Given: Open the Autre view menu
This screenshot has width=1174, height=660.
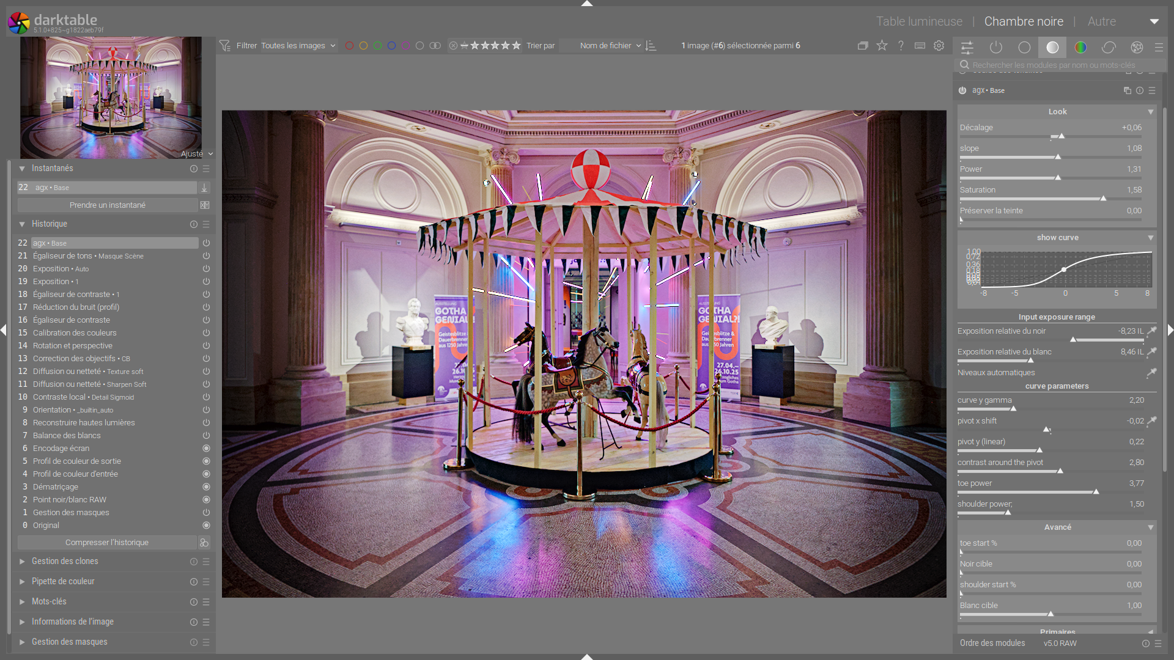Looking at the screenshot, I should (x=1101, y=21).
